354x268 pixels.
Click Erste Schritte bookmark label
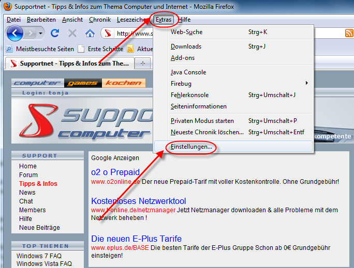pos(106,49)
